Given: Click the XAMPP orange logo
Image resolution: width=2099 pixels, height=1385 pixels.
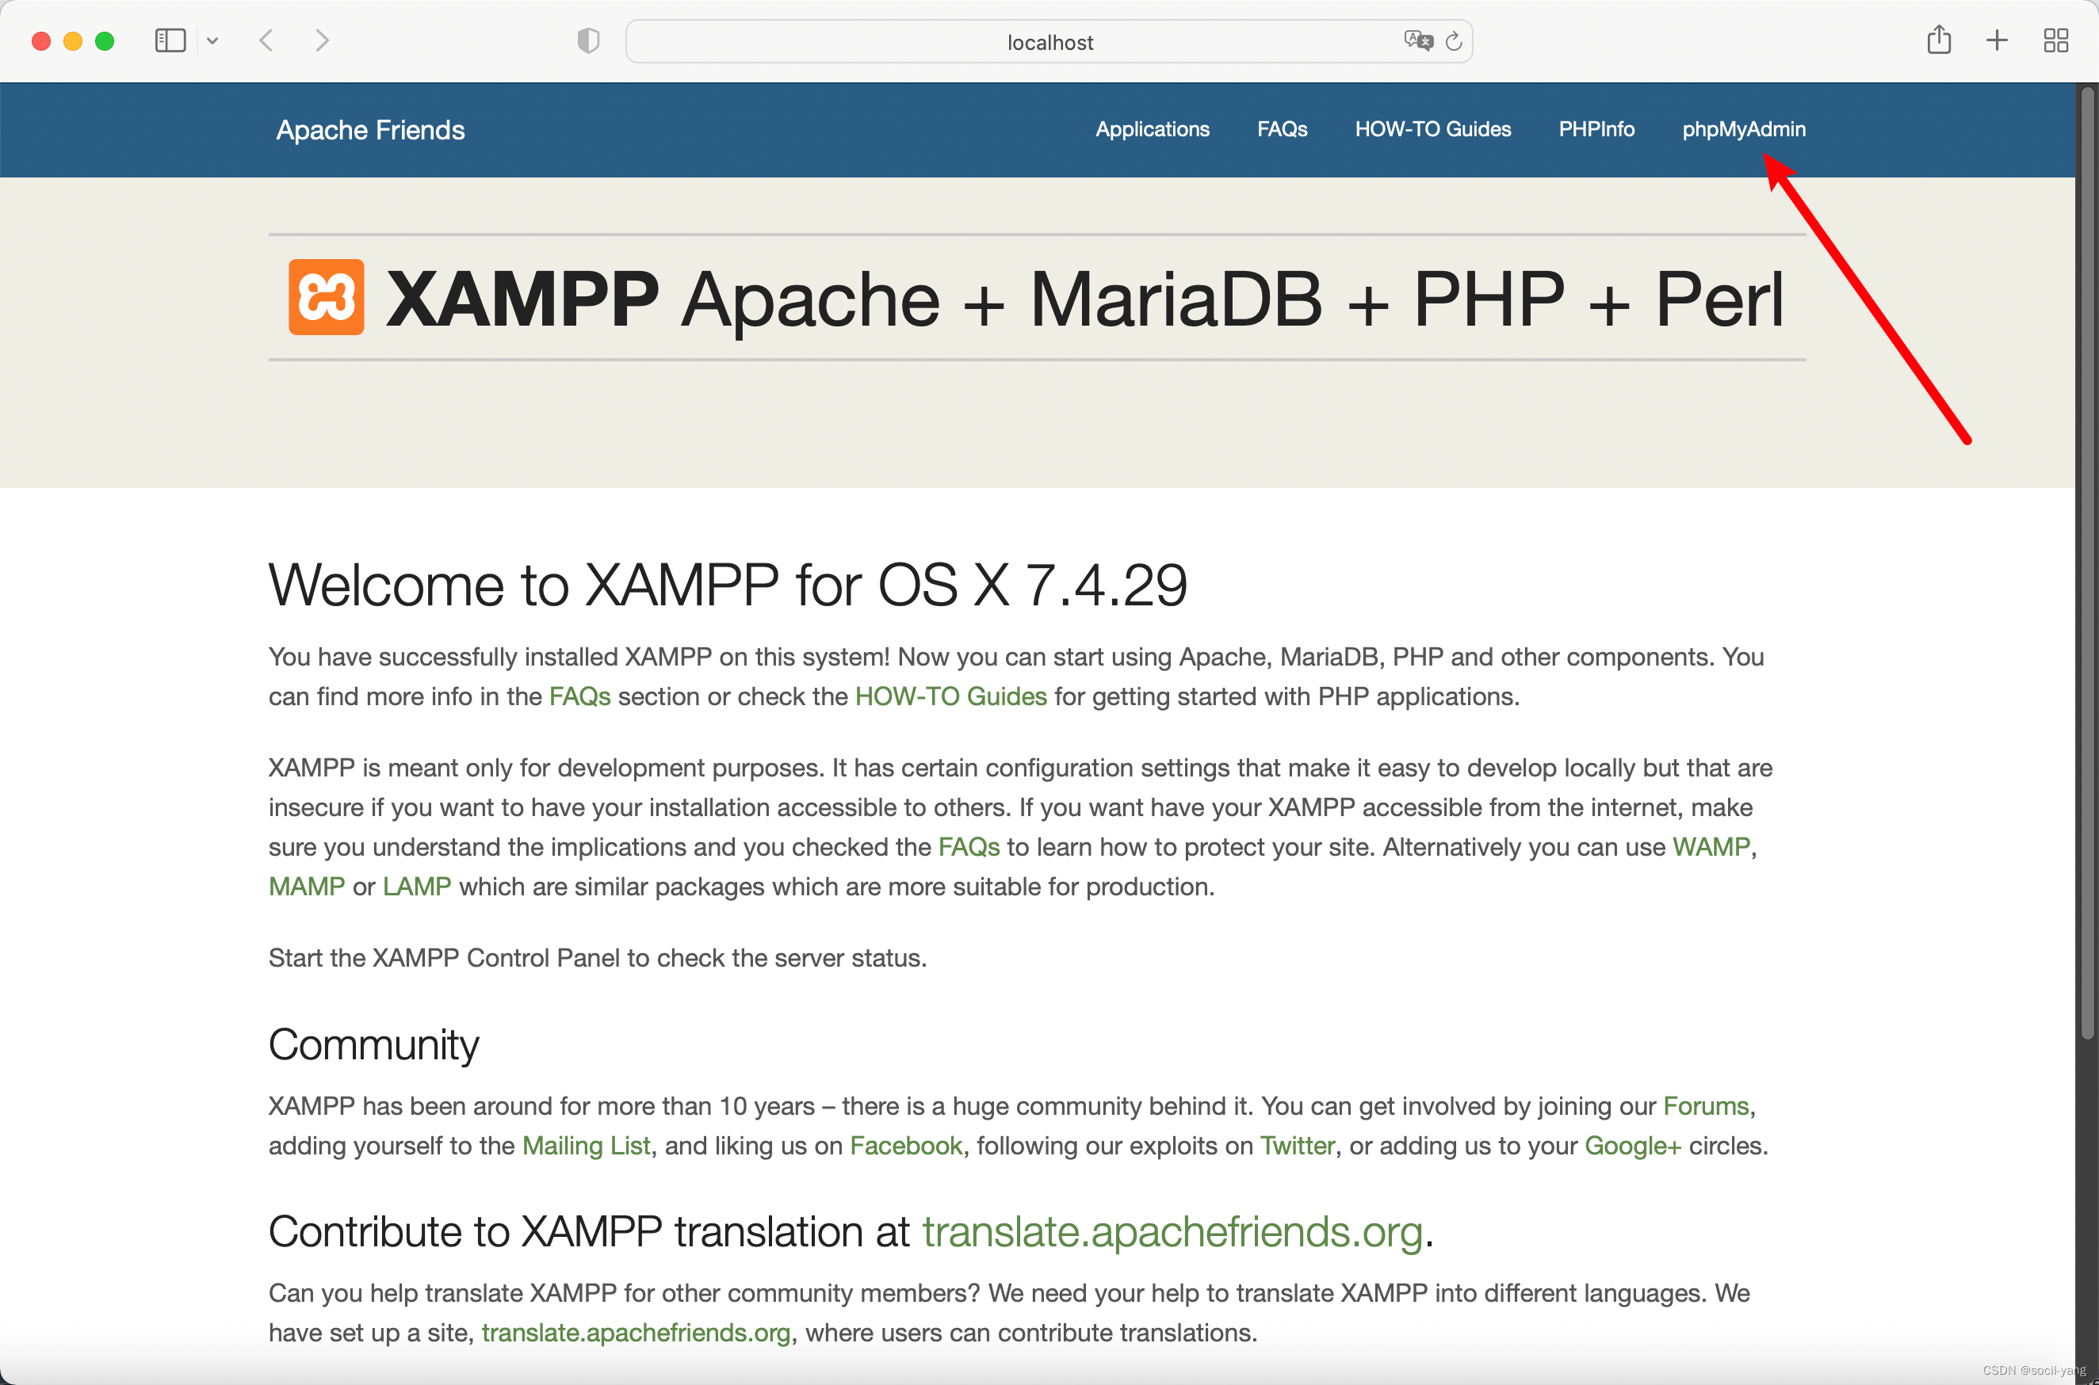Looking at the screenshot, I should point(326,297).
